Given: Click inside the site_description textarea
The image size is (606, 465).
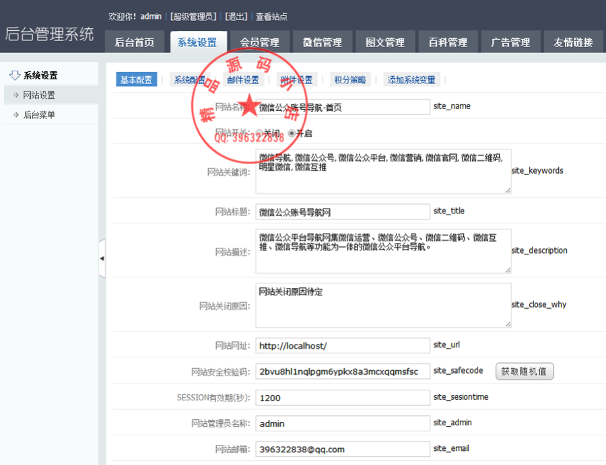Looking at the screenshot, I should tap(383, 251).
